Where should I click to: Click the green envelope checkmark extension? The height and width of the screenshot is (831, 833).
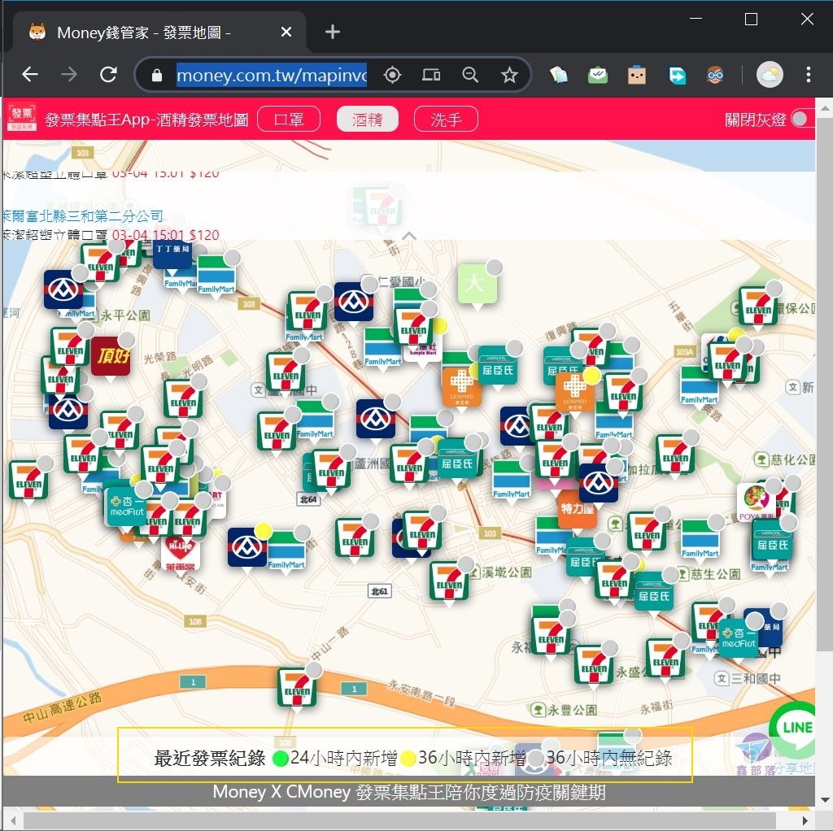click(x=598, y=75)
